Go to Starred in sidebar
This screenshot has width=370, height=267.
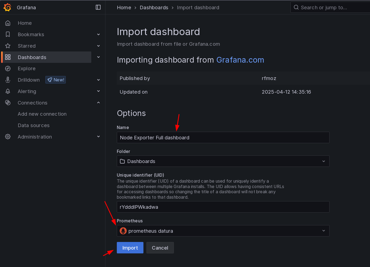pos(27,46)
